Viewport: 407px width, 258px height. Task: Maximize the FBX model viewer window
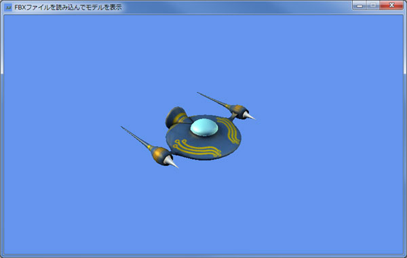pyautogui.click(x=373, y=5)
